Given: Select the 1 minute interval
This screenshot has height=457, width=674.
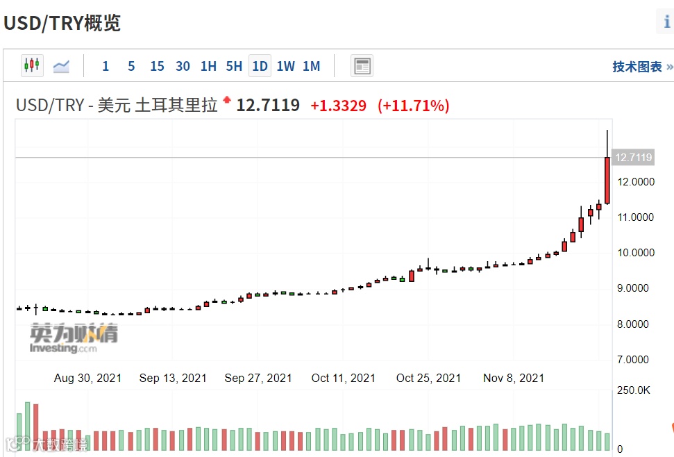Looking at the screenshot, I should (106, 66).
